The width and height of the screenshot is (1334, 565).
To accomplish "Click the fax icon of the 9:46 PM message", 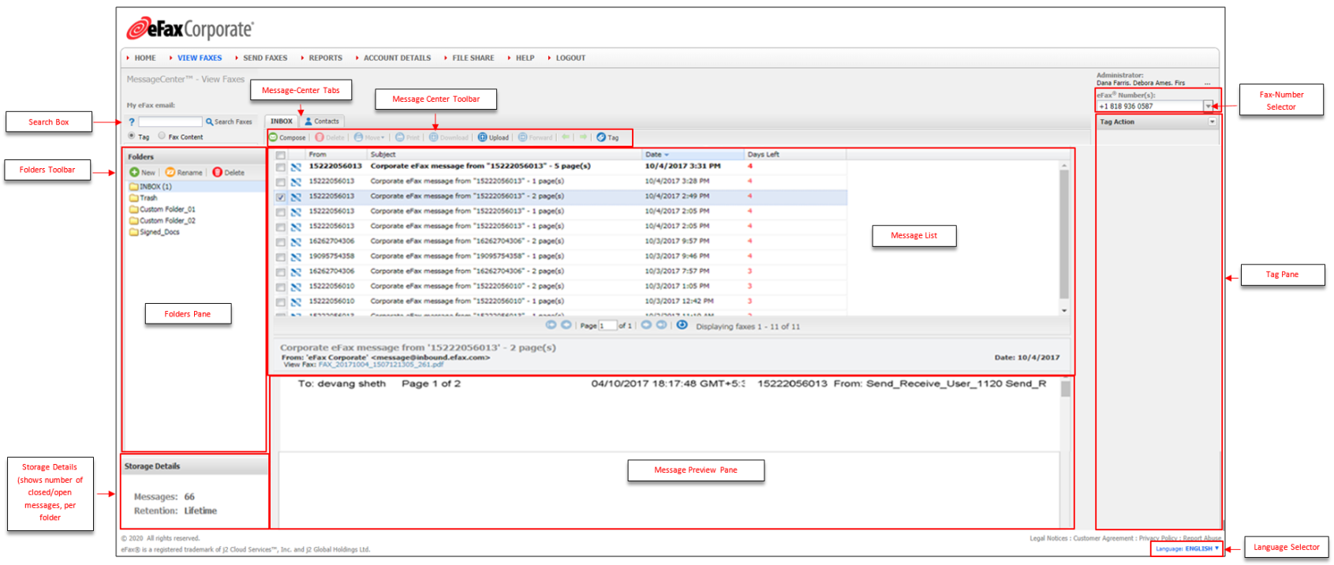I will click(296, 256).
